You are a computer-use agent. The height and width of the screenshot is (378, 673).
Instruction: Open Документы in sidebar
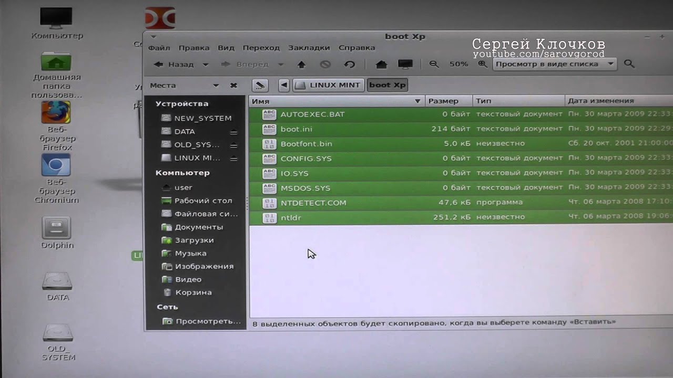pos(192,227)
